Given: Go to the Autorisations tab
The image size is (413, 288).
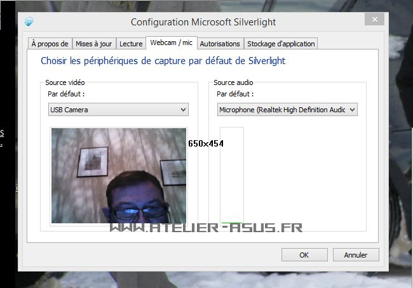Looking at the screenshot, I should click(x=220, y=44).
